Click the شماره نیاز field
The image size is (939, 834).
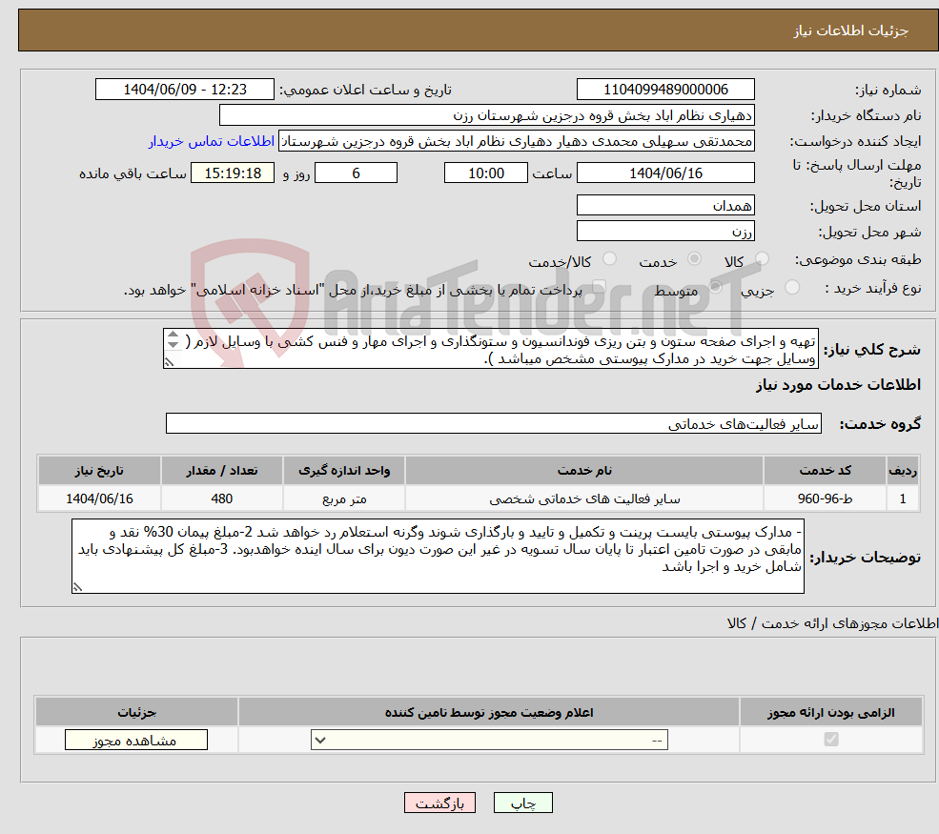point(664,89)
